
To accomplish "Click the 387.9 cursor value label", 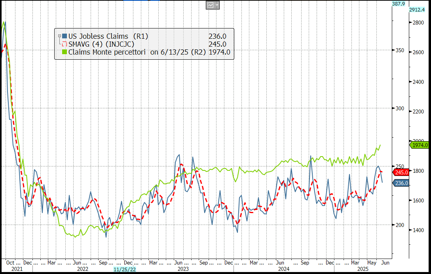I will (x=398, y=4).
